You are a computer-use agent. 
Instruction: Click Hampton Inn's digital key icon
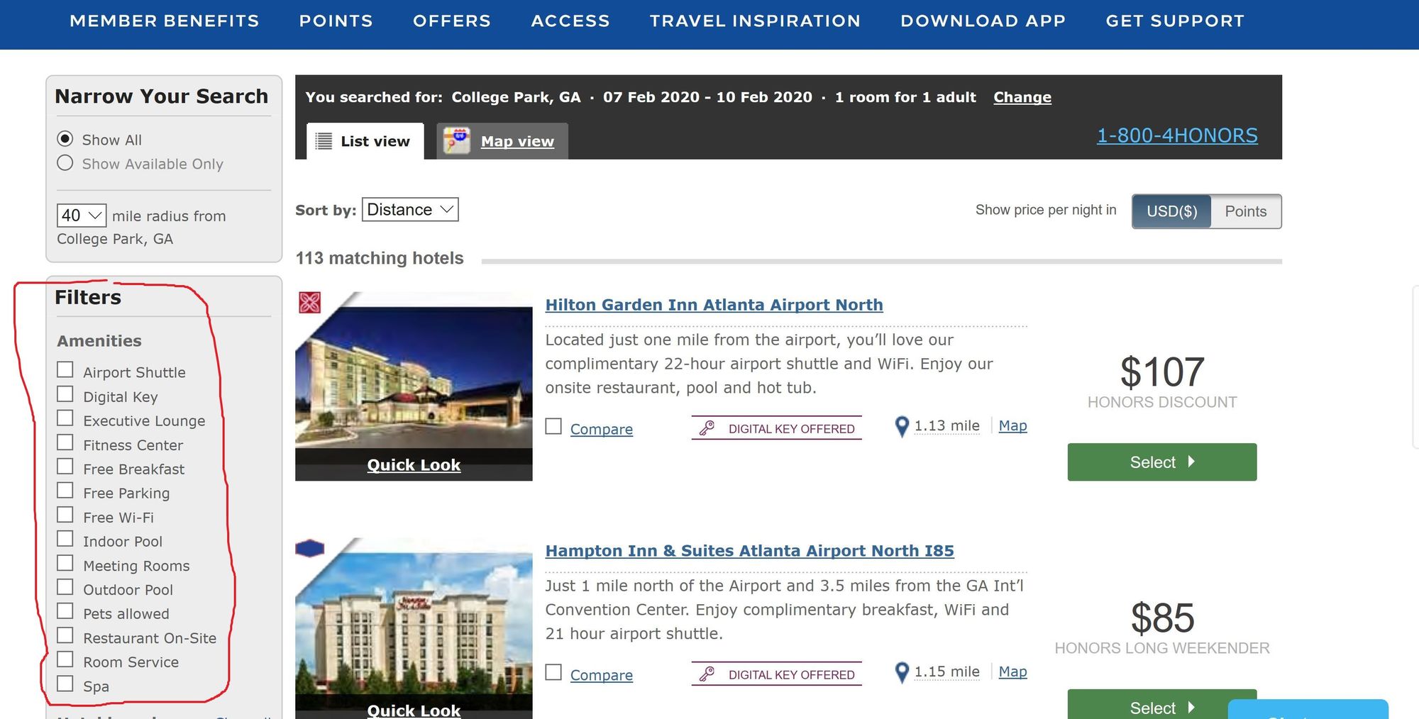point(707,674)
